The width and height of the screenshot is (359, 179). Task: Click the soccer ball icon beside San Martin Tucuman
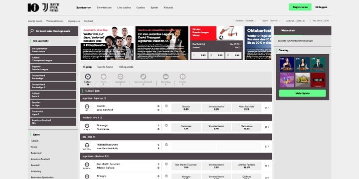tap(87, 165)
